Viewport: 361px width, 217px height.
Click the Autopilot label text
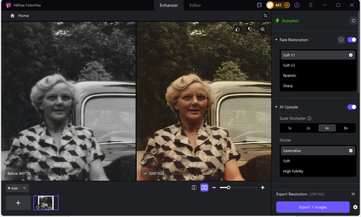coord(290,21)
